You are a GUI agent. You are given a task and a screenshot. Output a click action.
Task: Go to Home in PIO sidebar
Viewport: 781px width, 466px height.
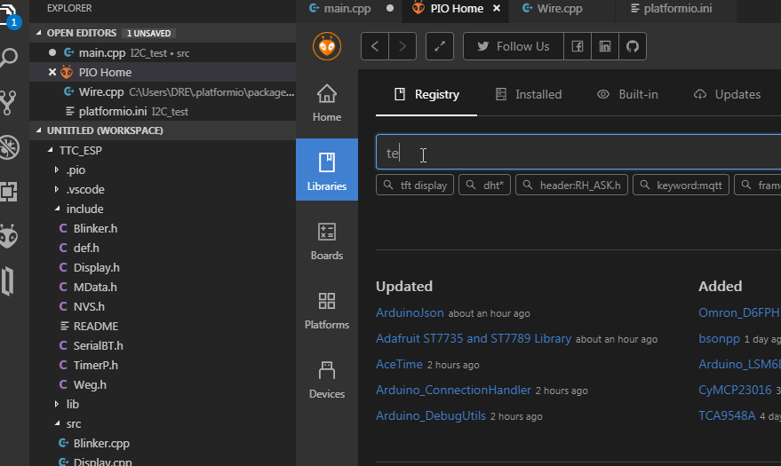coord(327,104)
